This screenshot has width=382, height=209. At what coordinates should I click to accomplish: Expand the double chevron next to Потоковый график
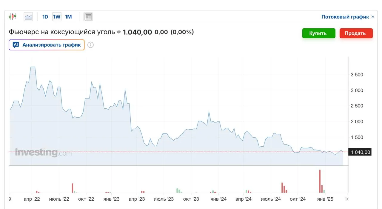372,17
